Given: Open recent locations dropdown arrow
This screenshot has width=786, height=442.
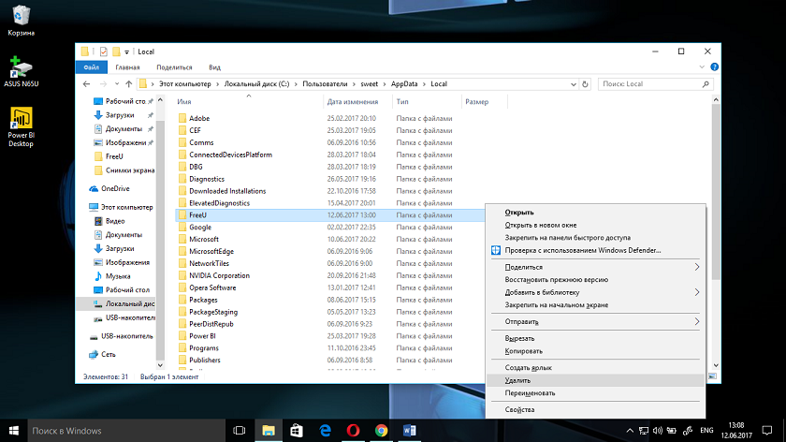Looking at the screenshot, I should [117, 83].
